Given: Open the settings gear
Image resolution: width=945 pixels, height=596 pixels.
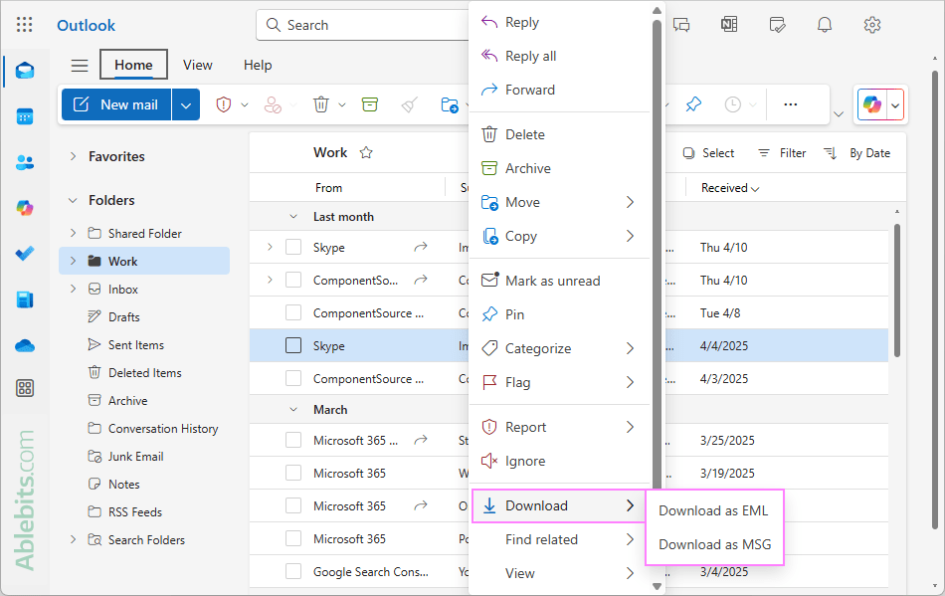Looking at the screenshot, I should [x=872, y=25].
